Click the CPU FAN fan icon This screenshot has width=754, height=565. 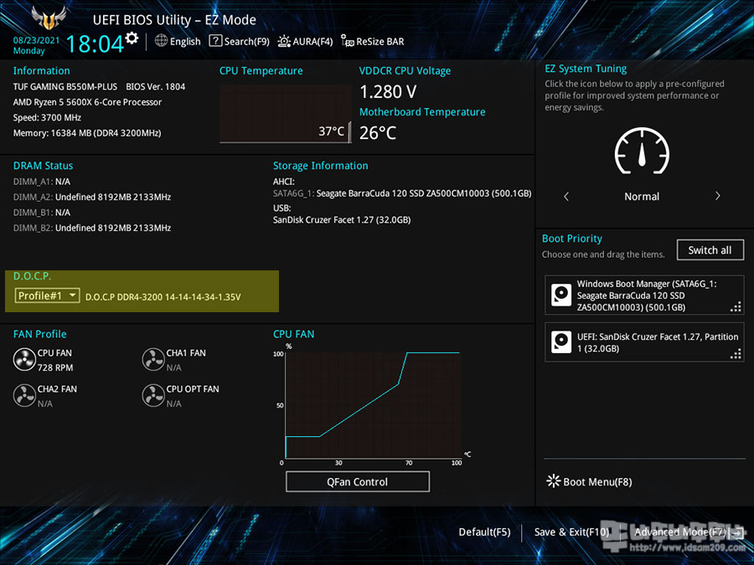(x=24, y=360)
